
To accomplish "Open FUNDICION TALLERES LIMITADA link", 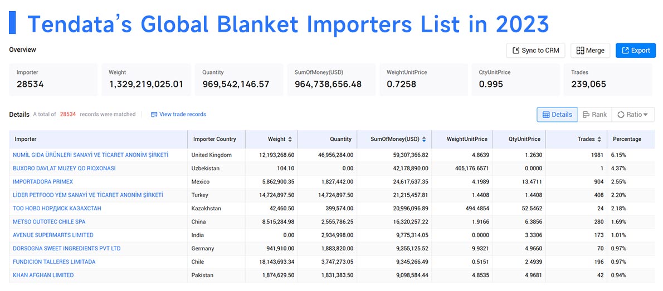I will tap(54, 262).
